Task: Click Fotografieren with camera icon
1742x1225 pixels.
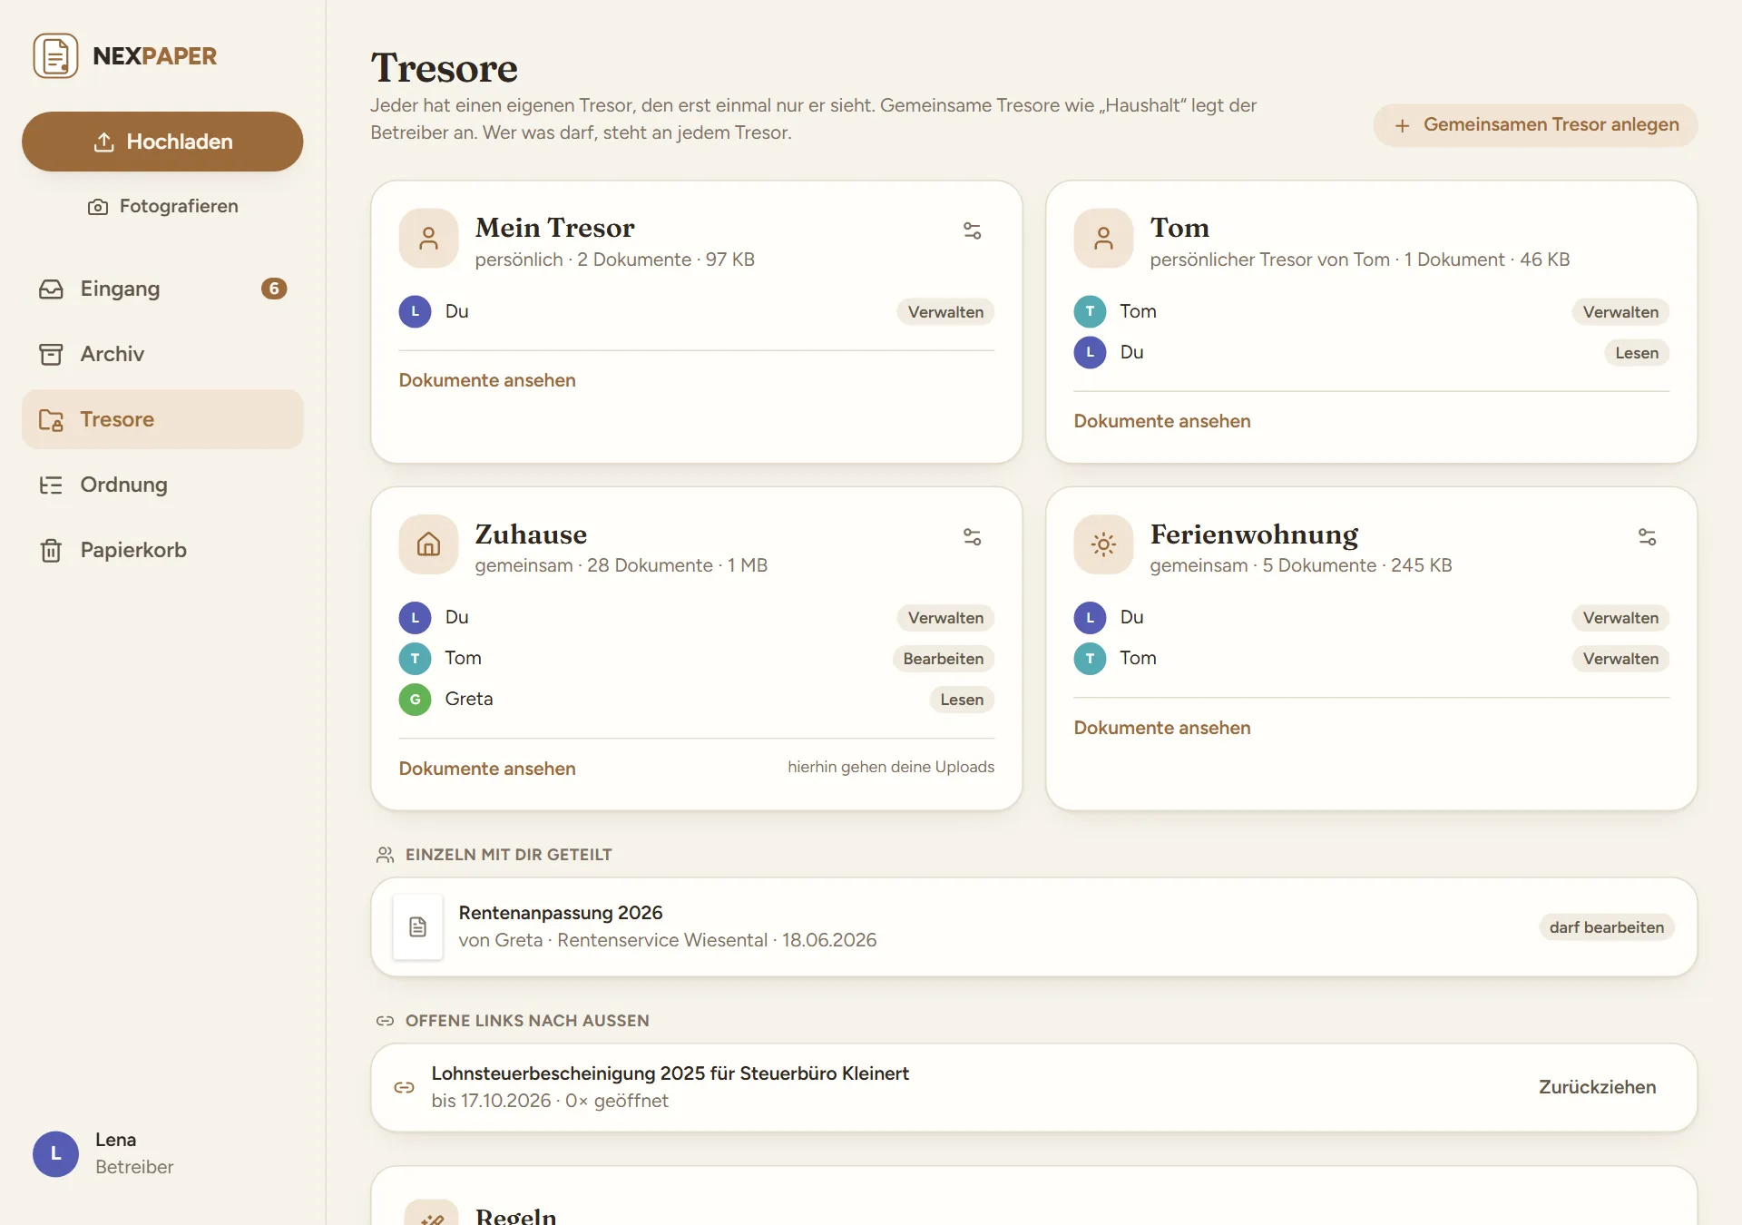Action: [x=162, y=206]
